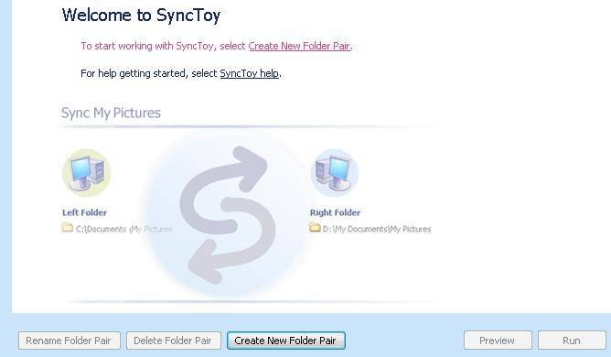This screenshot has width=611, height=357.
Task: Click the Sync My Pictures heading
Action: 111,113
